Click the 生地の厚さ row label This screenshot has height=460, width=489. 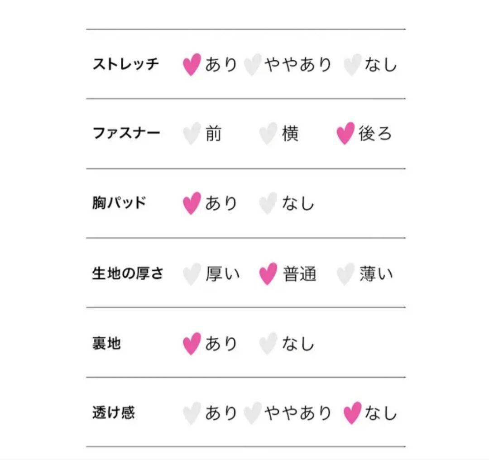pos(128,273)
